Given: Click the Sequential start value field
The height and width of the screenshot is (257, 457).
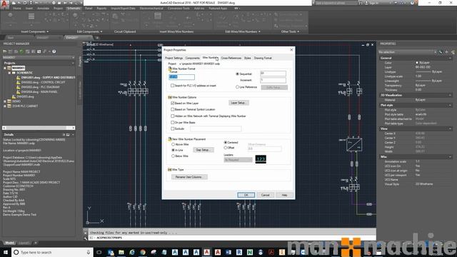Looking at the screenshot, I should tap(273, 74).
